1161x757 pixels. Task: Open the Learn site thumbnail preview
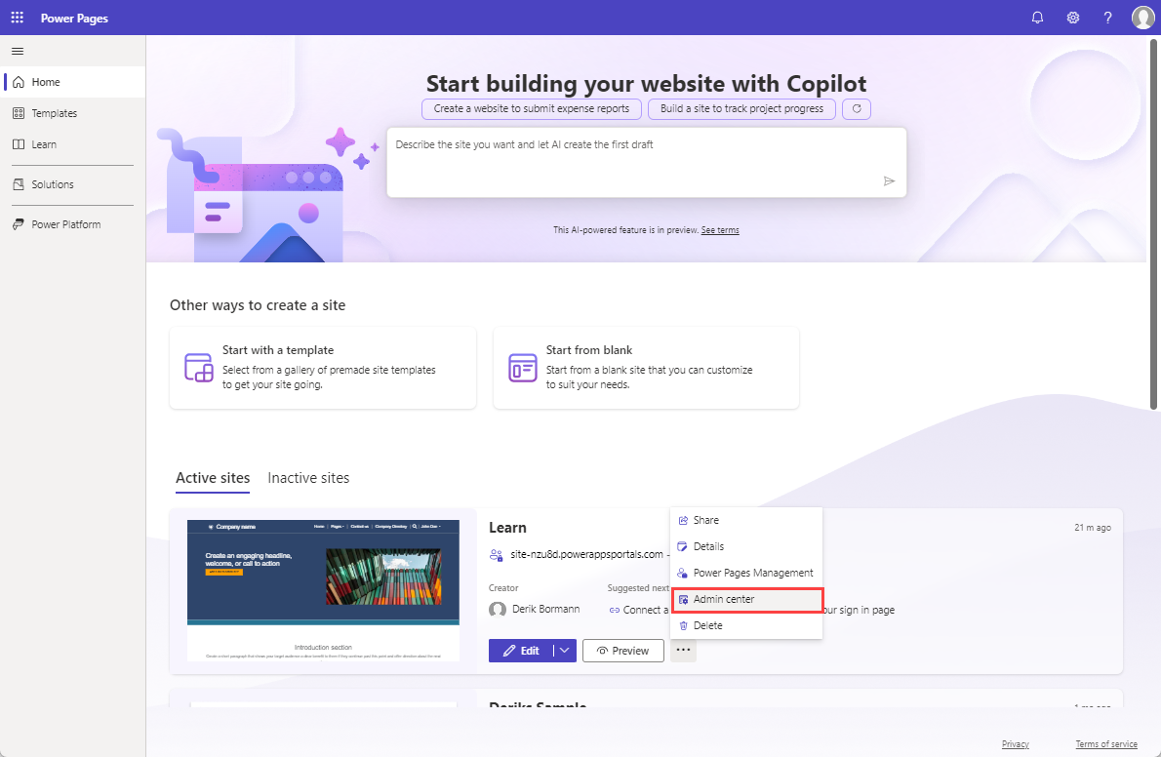[x=323, y=590]
